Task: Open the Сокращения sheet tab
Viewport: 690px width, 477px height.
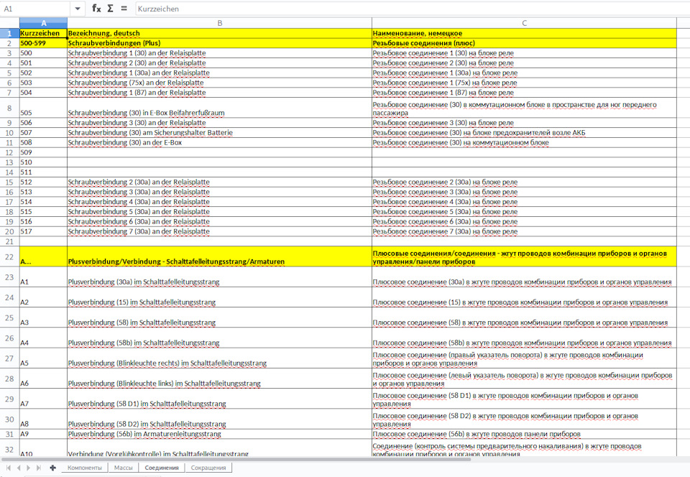Action: point(208,468)
